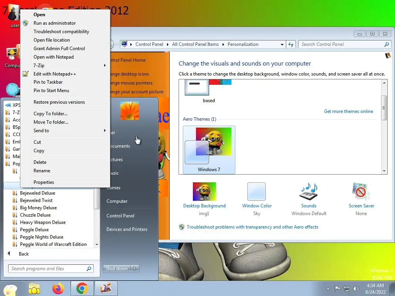Click the help icon in Personalization window
This screenshot has width=395, height=296.
[388, 55]
